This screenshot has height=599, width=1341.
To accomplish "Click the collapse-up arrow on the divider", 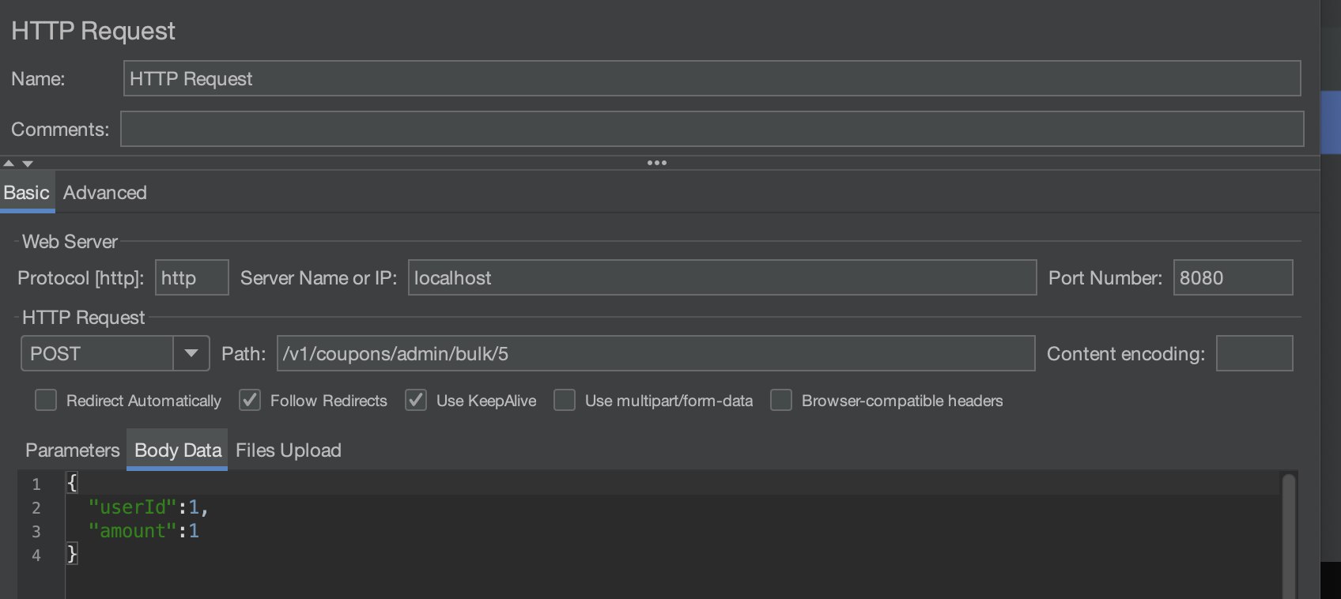I will [x=9, y=164].
